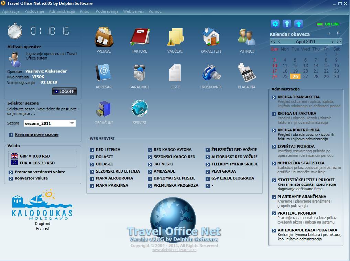Open the ADRESAR address book icon
The height and width of the screenshot is (261, 350).
click(x=103, y=73)
